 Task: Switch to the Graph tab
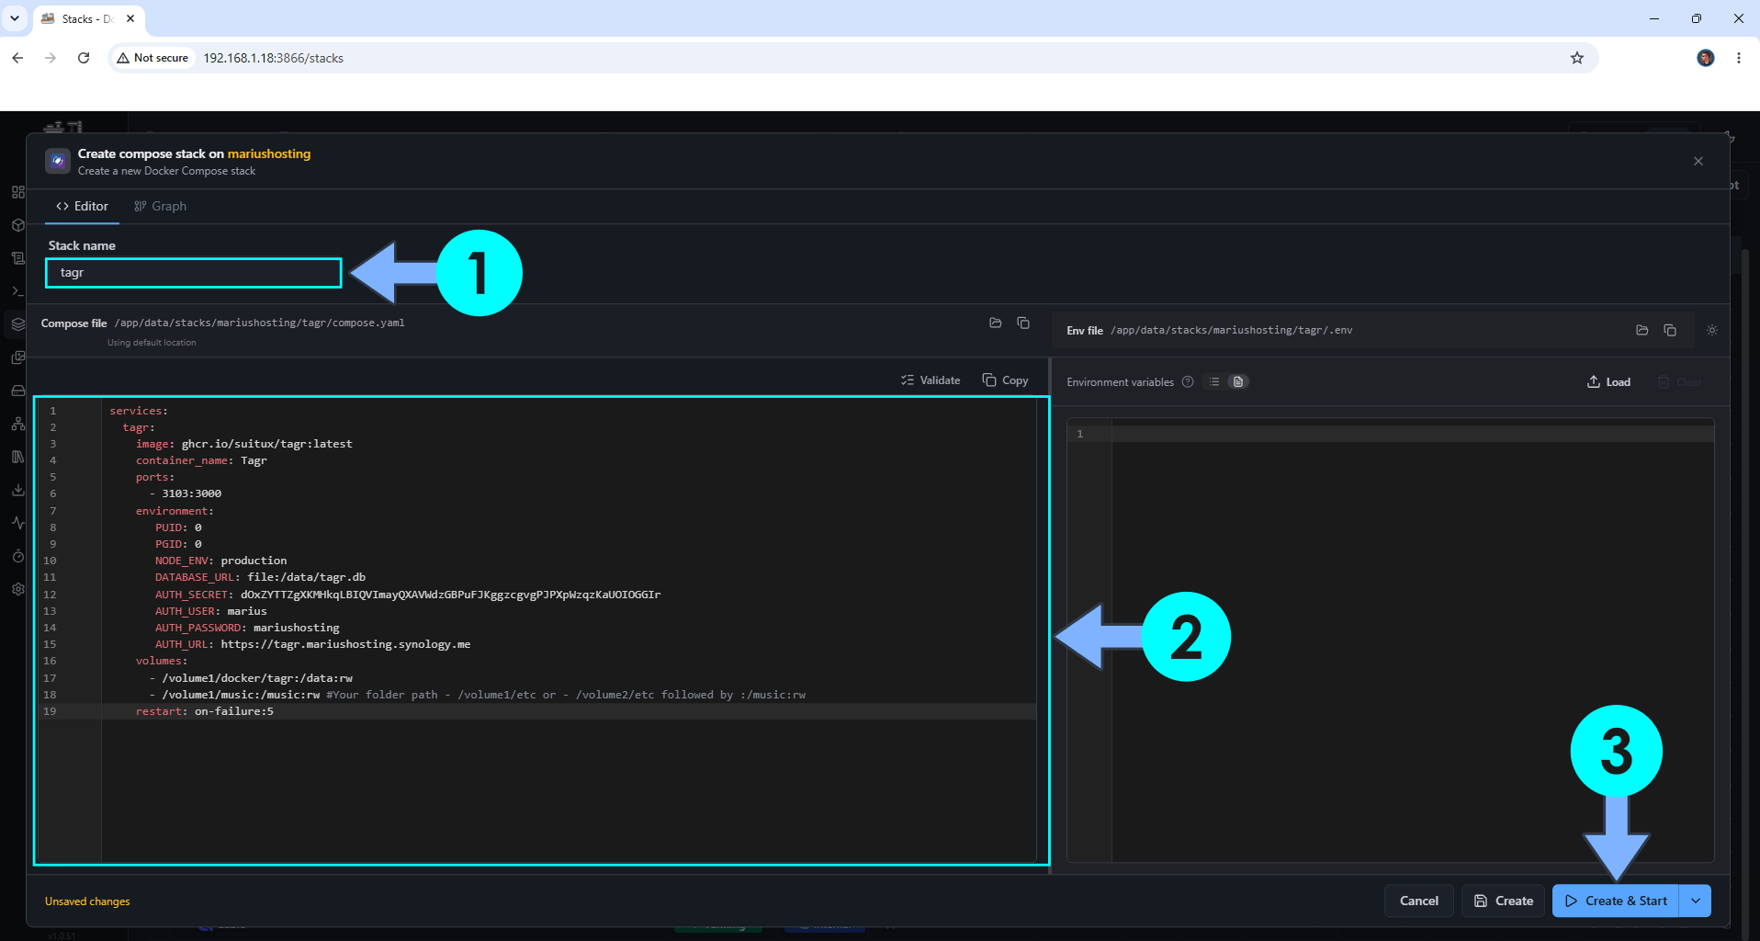(161, 206)
